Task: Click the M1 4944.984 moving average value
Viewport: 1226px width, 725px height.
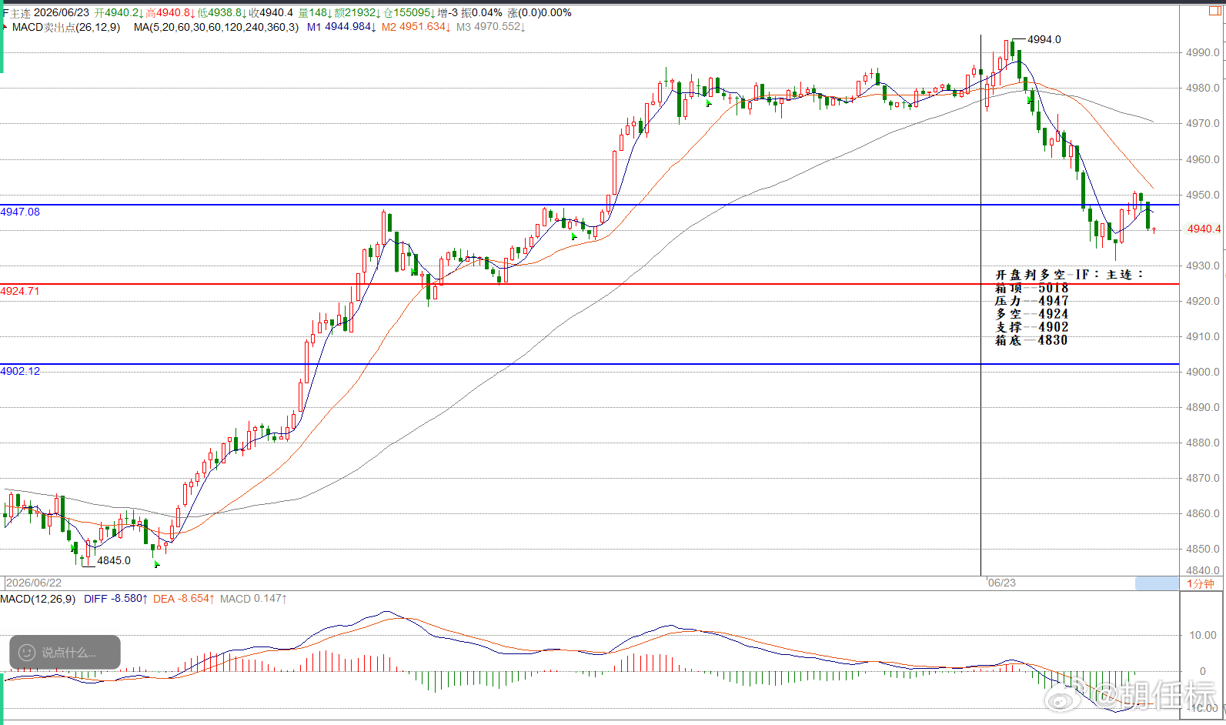Action: [341, 27]
